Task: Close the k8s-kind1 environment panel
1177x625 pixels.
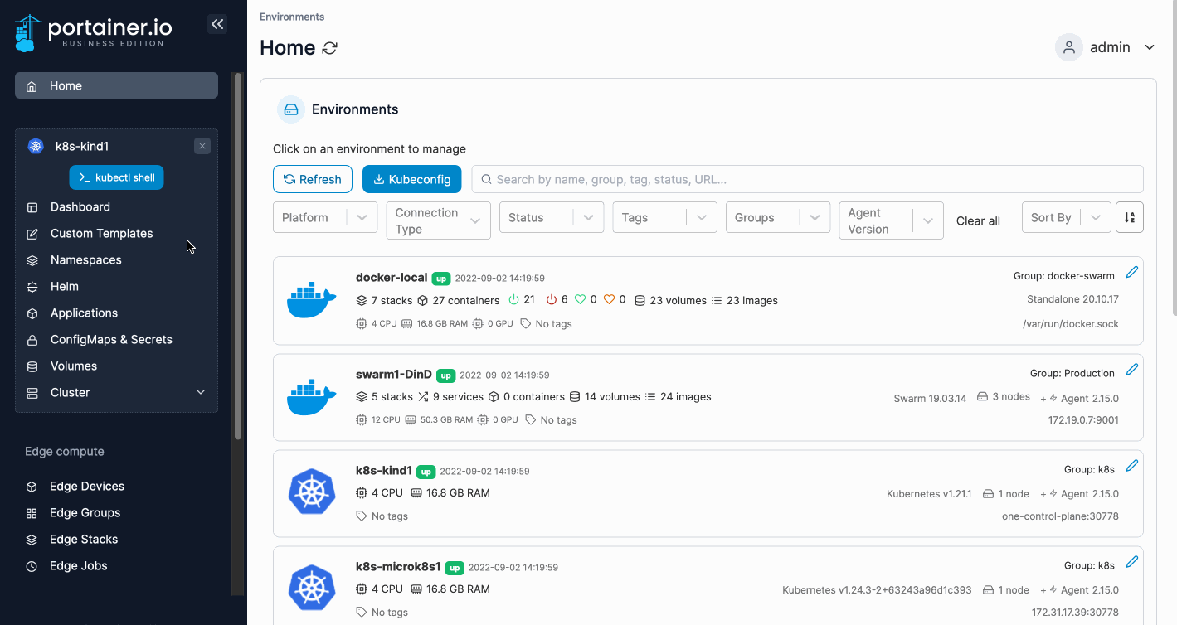Action: click(202, 146)
